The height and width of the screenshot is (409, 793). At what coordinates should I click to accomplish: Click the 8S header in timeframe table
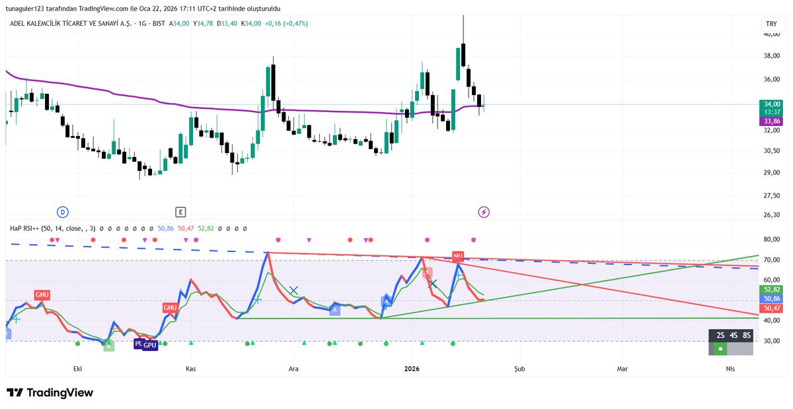pos(747,335)
